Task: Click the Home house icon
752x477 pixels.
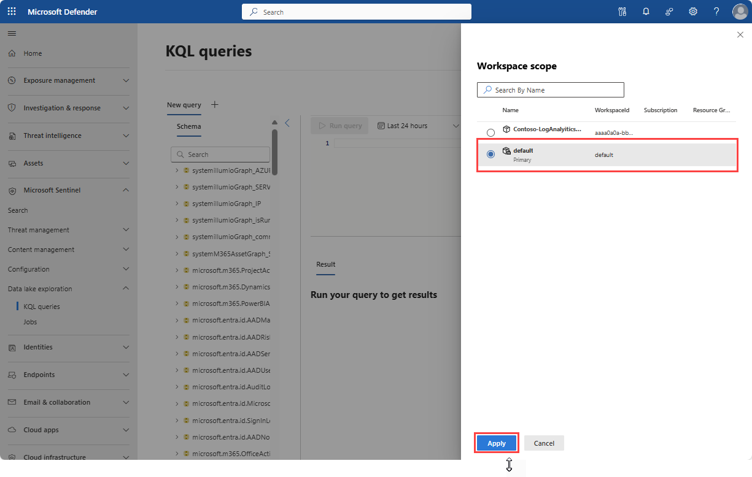Action: tap(12, 53)
